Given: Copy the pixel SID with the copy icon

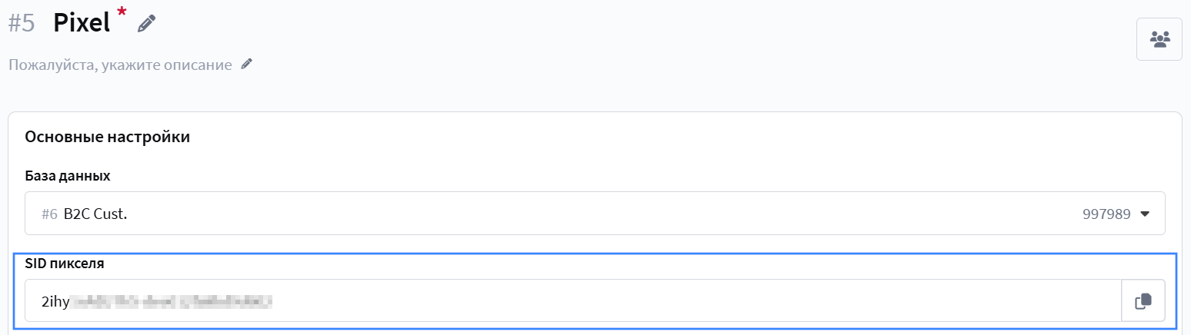Looking at the screenshot, I should tap(1143, 300).
